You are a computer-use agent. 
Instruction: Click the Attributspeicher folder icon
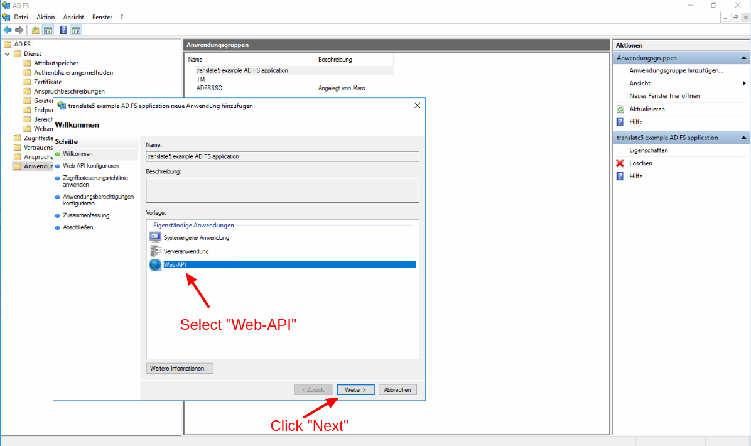(27, 63)
